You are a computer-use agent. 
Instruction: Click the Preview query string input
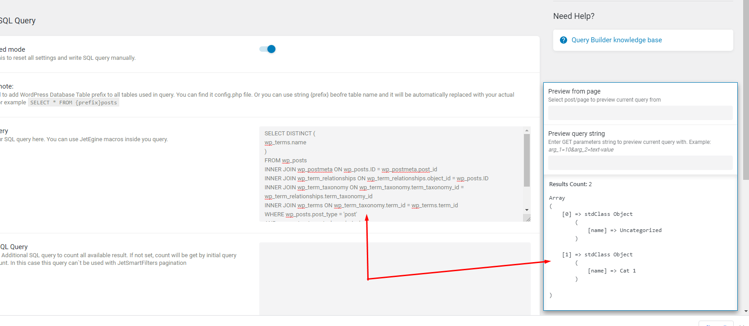point(640,163)
